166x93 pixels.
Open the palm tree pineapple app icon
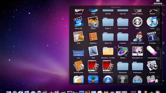point(93,79)
